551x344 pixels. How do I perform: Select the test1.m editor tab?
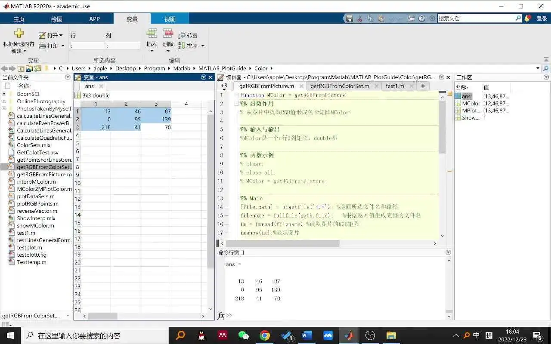click(x=395, y=86)
